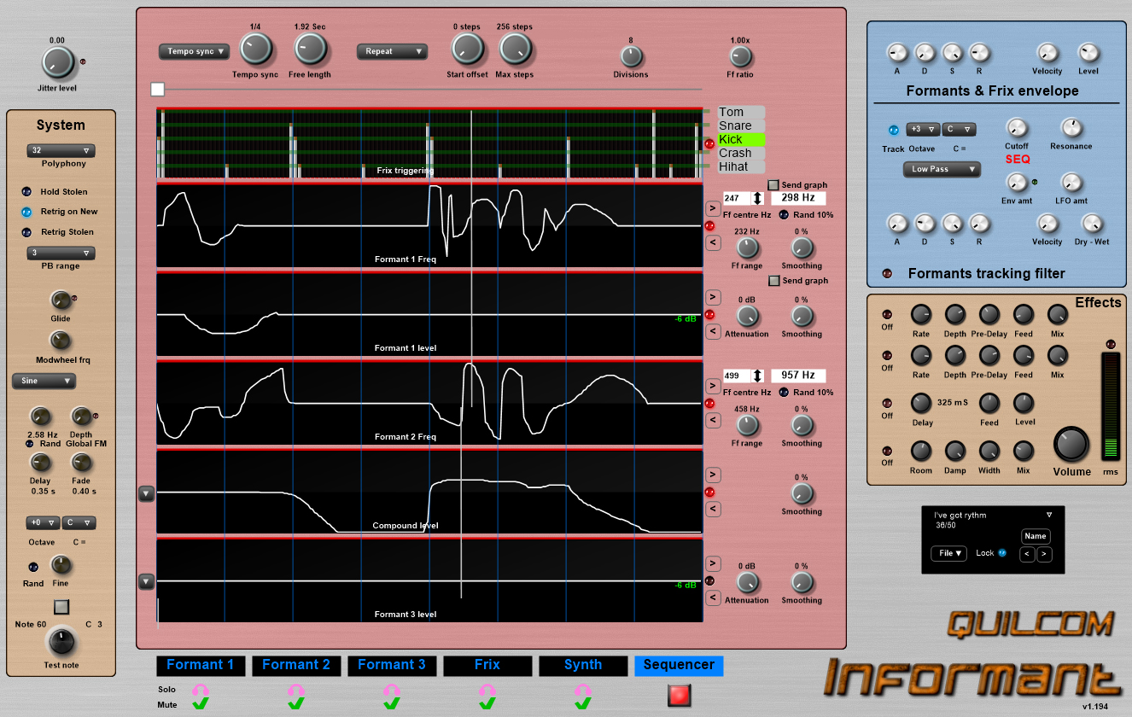Toggle Rand 10% under the 957 Hz display
Viewport: 1132px width, 717px height.
pos(784,393)
